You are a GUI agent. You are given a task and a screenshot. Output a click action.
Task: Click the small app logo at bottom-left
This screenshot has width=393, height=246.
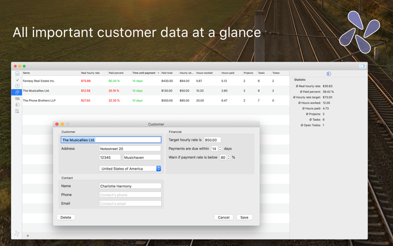click(17, 234)
